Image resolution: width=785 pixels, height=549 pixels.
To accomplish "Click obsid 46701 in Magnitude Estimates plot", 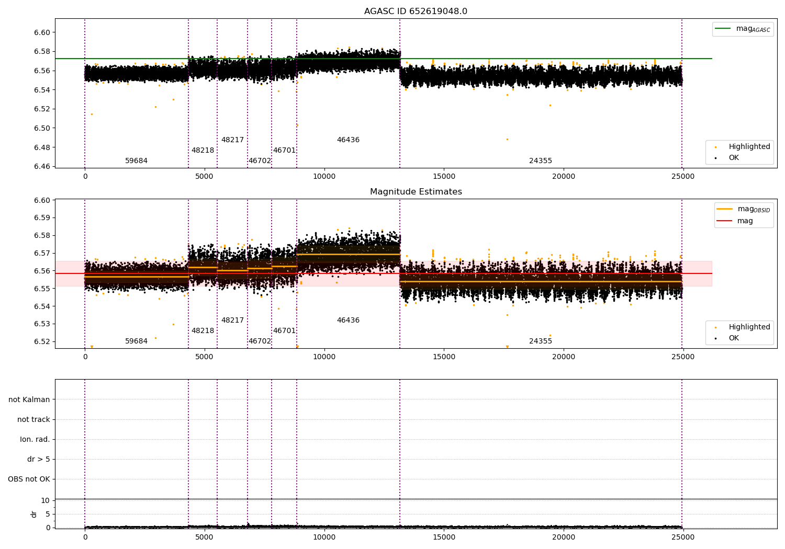I will pos(284,331).
